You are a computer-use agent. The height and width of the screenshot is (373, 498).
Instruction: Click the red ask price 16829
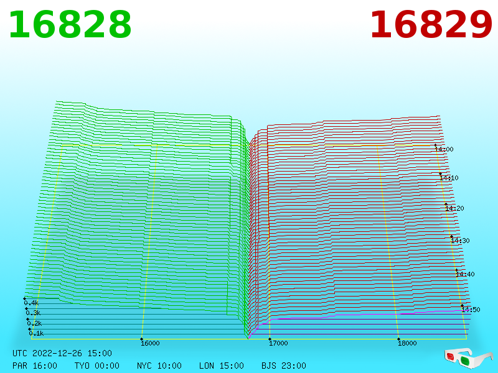(x=431, y=24)
